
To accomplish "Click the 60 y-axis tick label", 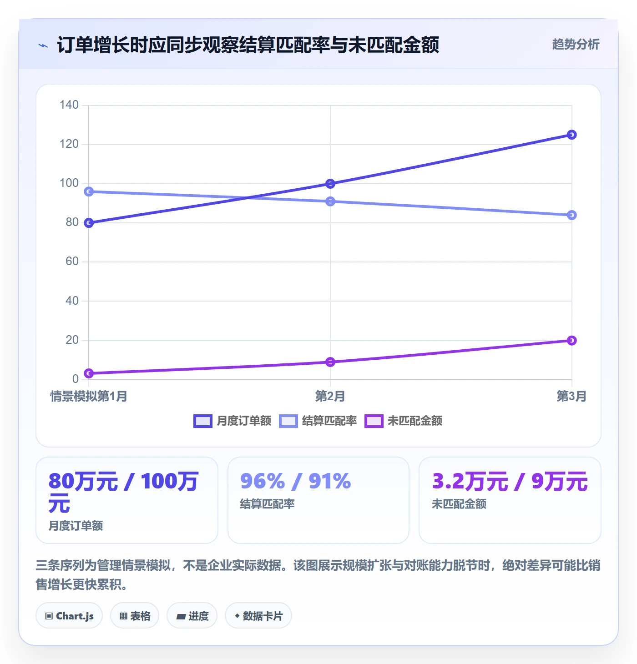I will (72, 262).
